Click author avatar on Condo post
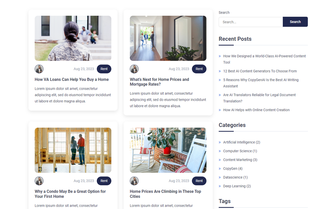The image size is (336, 209). tap(39, 181)
